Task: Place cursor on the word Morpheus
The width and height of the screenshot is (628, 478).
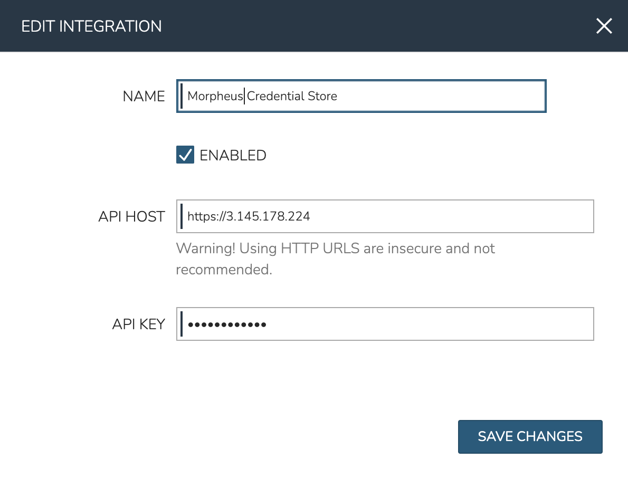Action: point(215,96)
